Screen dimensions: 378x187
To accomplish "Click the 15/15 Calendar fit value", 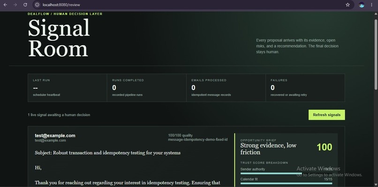I will 328,180.
